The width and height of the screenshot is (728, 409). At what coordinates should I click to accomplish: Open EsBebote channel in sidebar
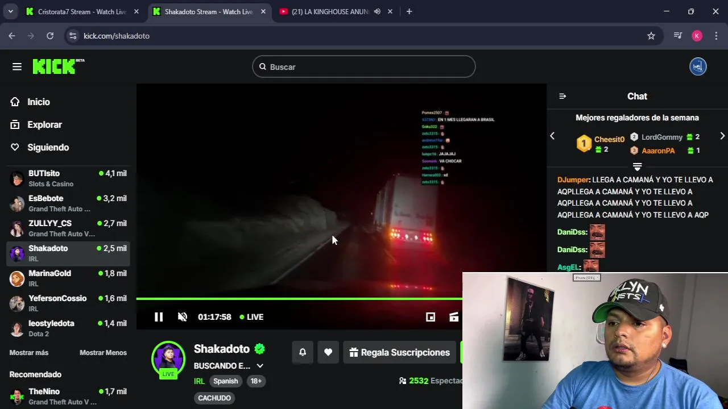tap(68, 203)
